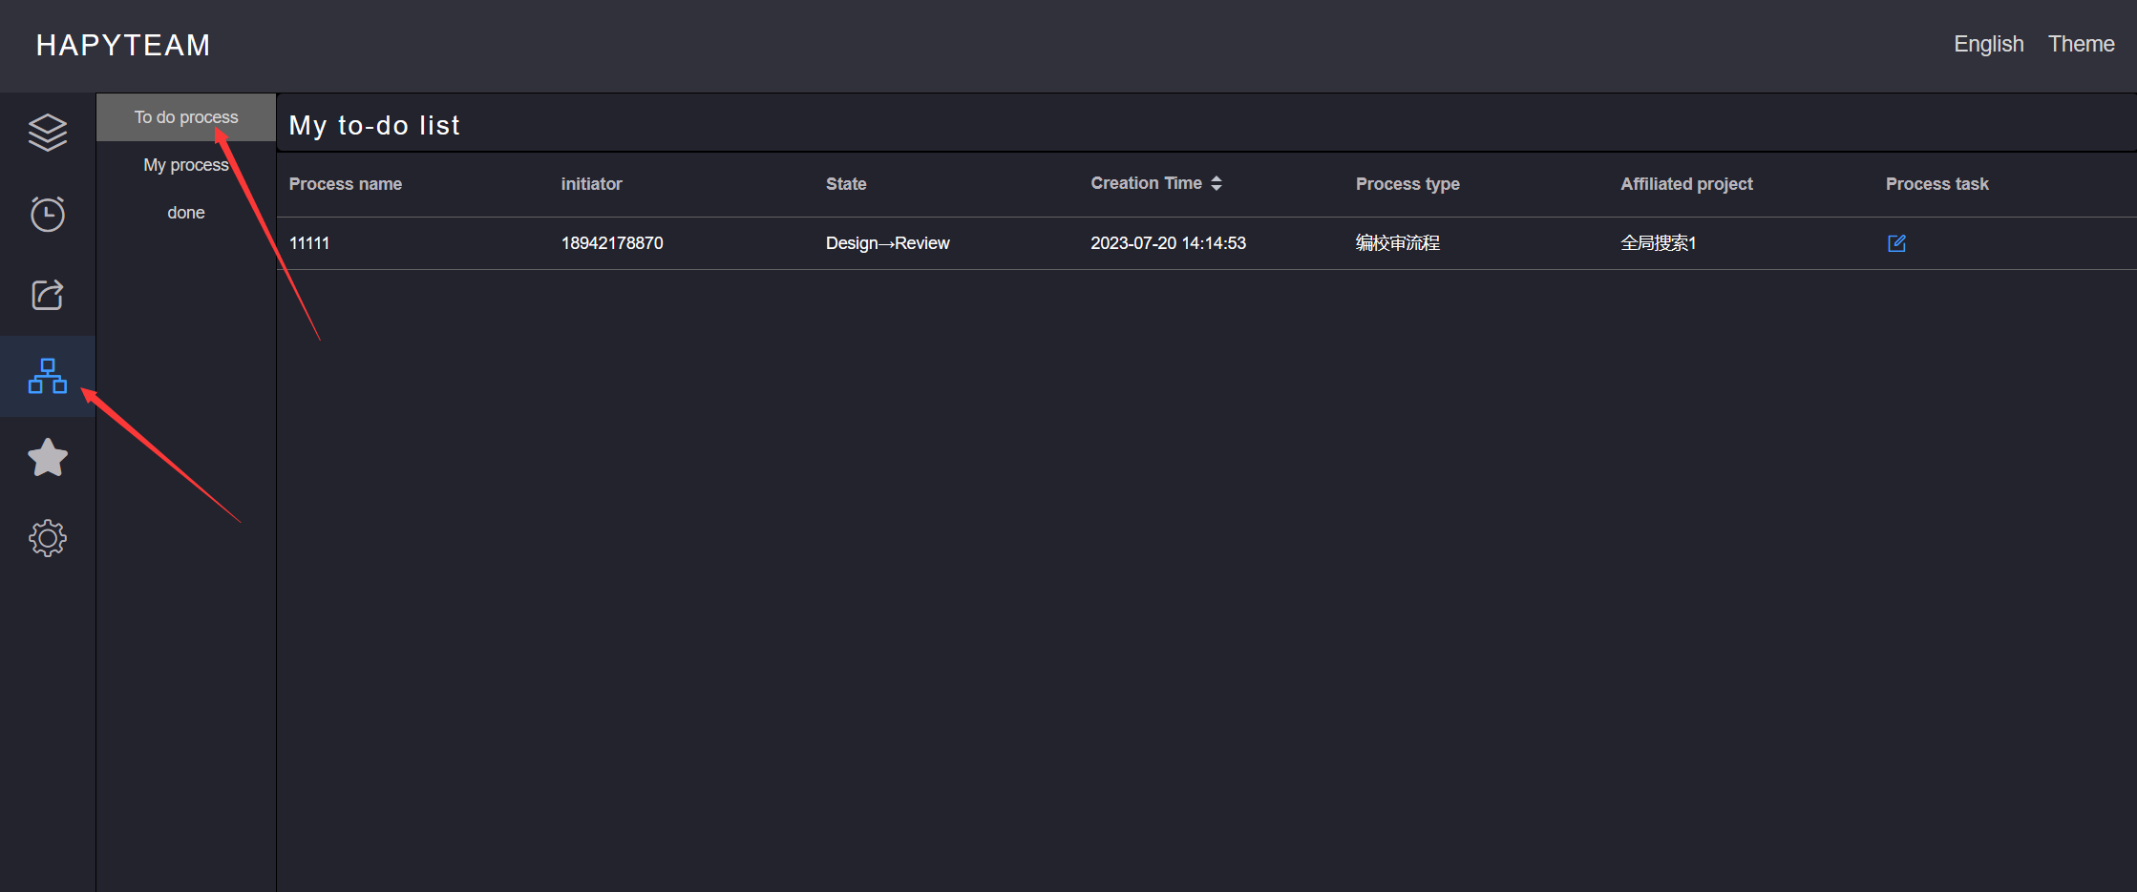Sort by Creation Time arrows
The width and height of the screenshot is (2137, 892).
(x=1216, y=183)
